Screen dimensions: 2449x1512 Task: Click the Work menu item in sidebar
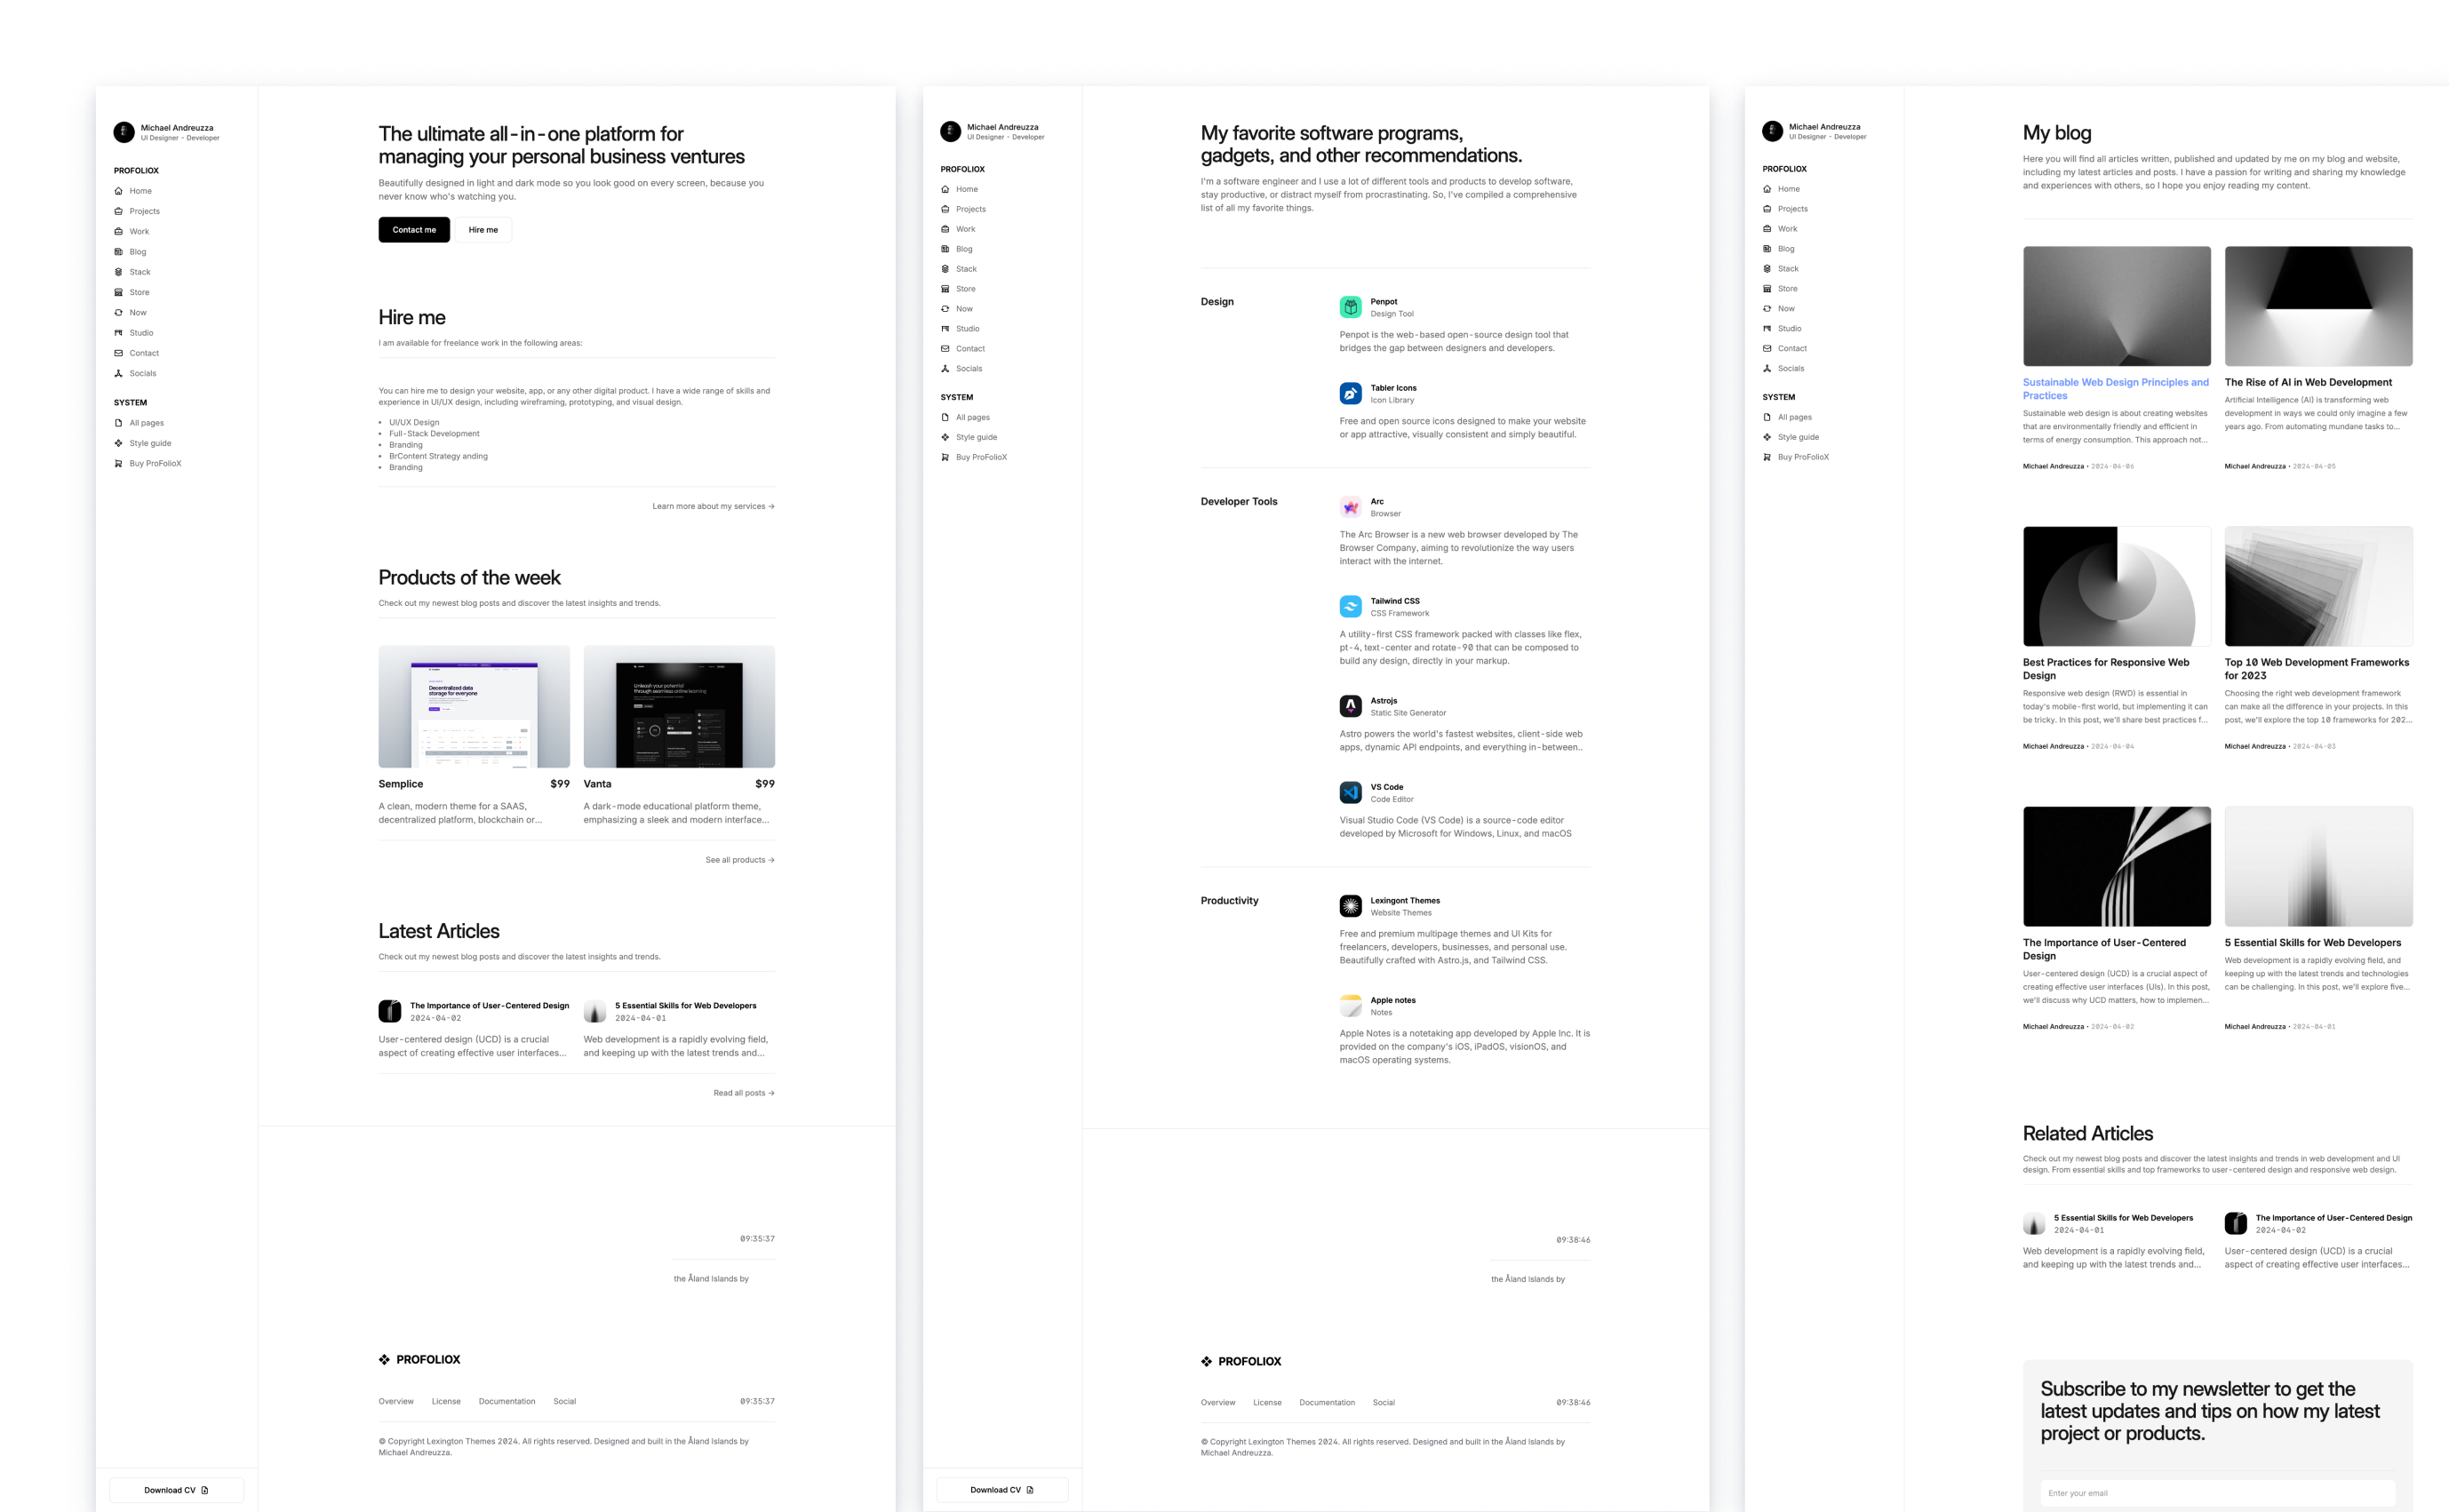(x=140, y=231)
